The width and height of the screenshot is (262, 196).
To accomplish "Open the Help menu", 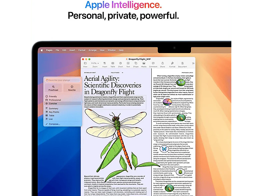I will point(121,50).
